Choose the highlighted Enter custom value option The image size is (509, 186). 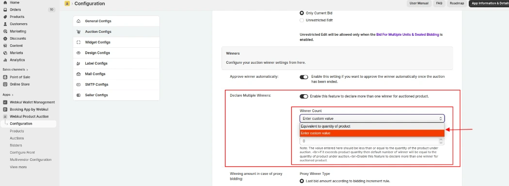[372, 133]
